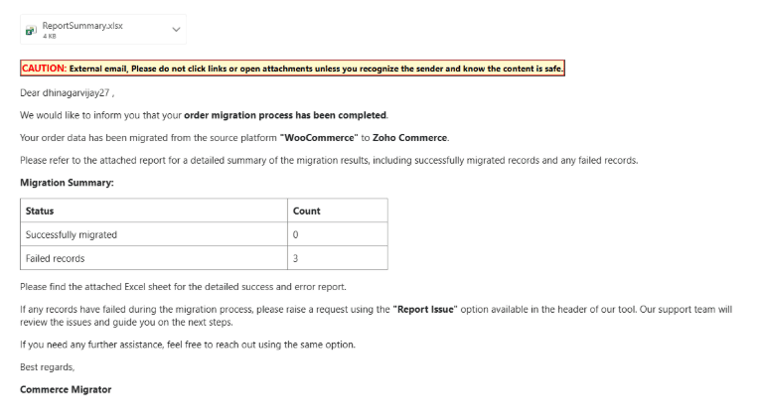Click the bold 'order migration process has been completed' text
The image size is (759, 420).
point(285,115)
